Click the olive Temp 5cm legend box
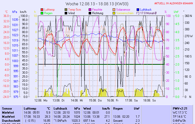Image resolution: width=195 pixels, height=124 pixels. click(66, 10)
